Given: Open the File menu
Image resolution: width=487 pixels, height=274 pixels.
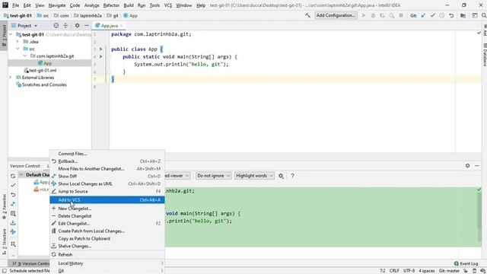Looking at the screenshot, I should click(x=15, y=5).
